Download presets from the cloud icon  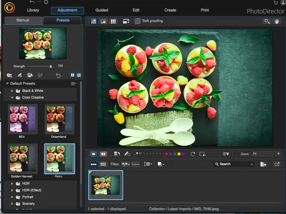tap(30, 75)
